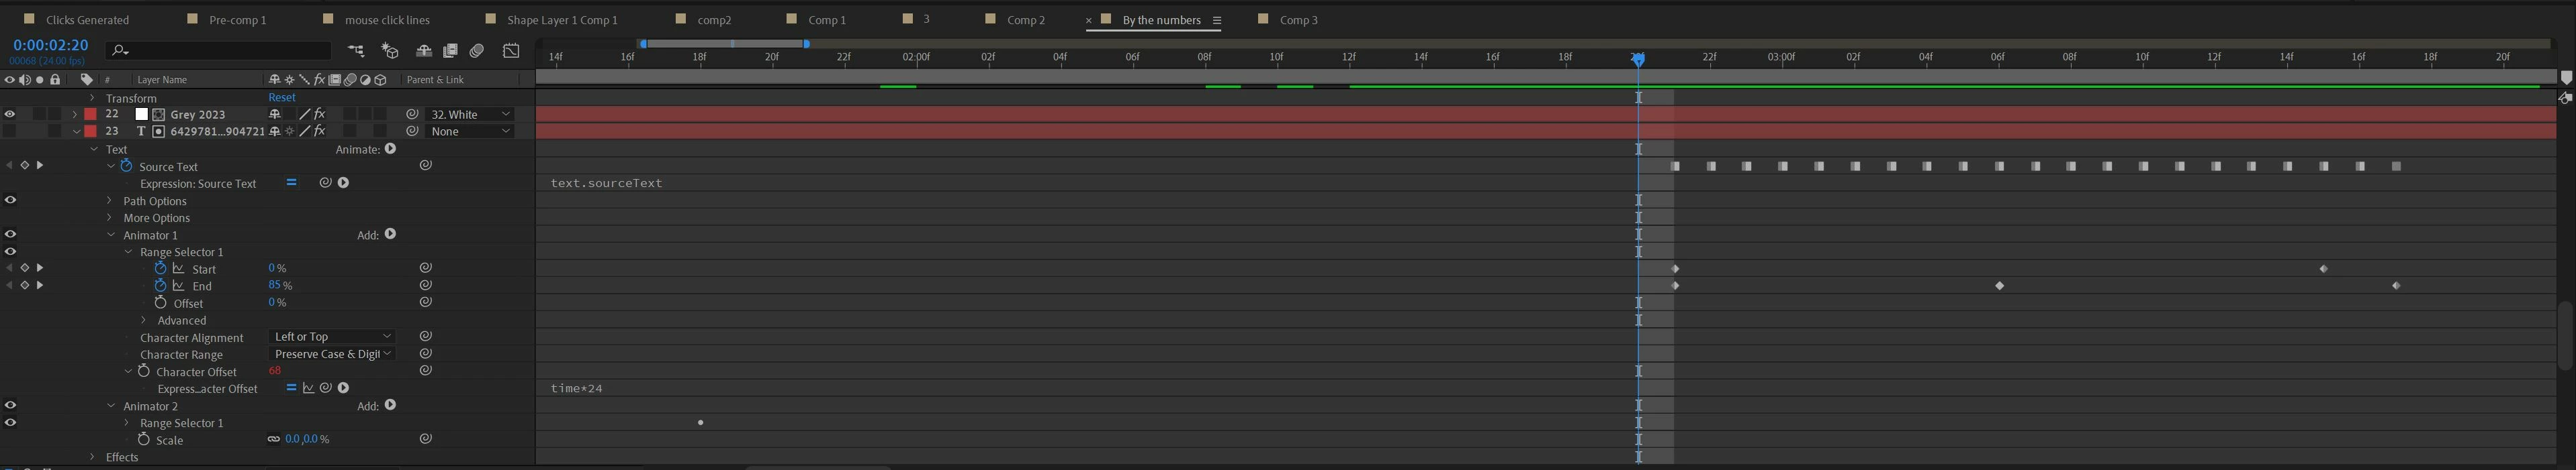Toggle Animator 1 visibility eye

pos(10,235)
